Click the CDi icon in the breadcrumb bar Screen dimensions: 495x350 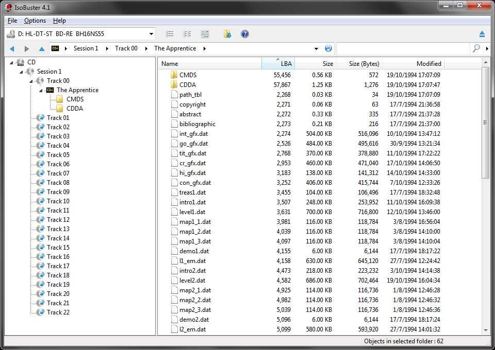pyautogui.click(x=55, y=48)
